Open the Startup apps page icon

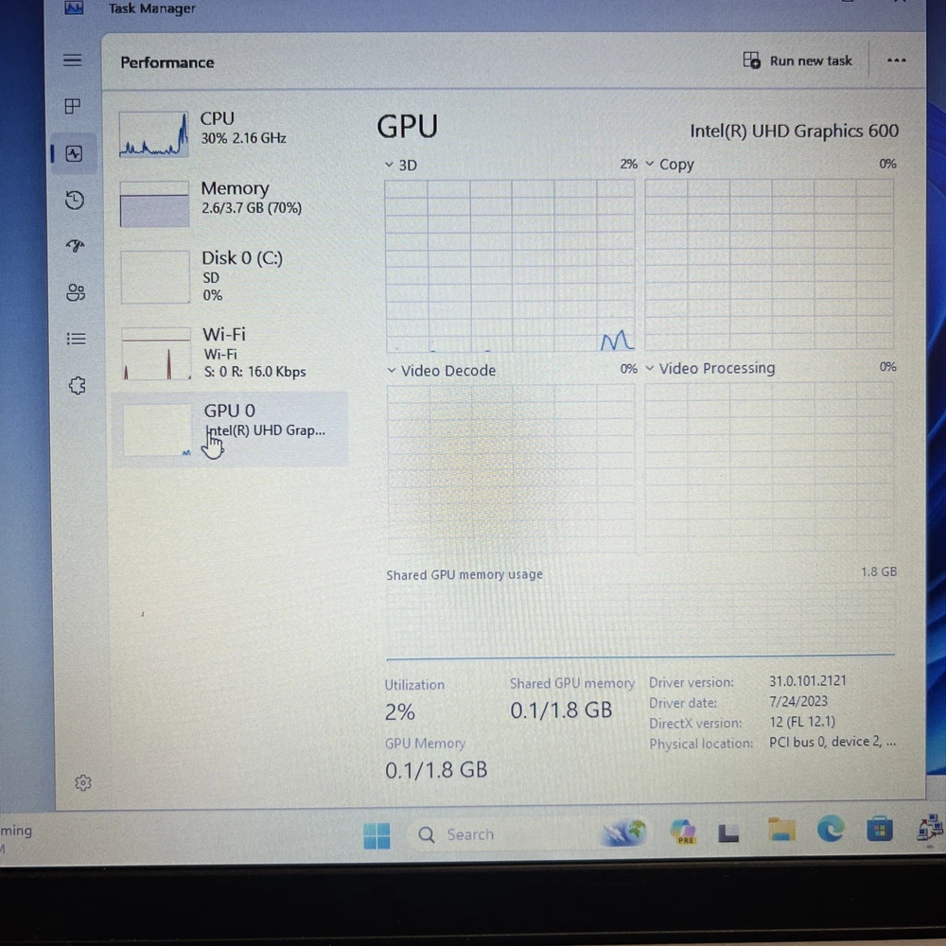75,246
